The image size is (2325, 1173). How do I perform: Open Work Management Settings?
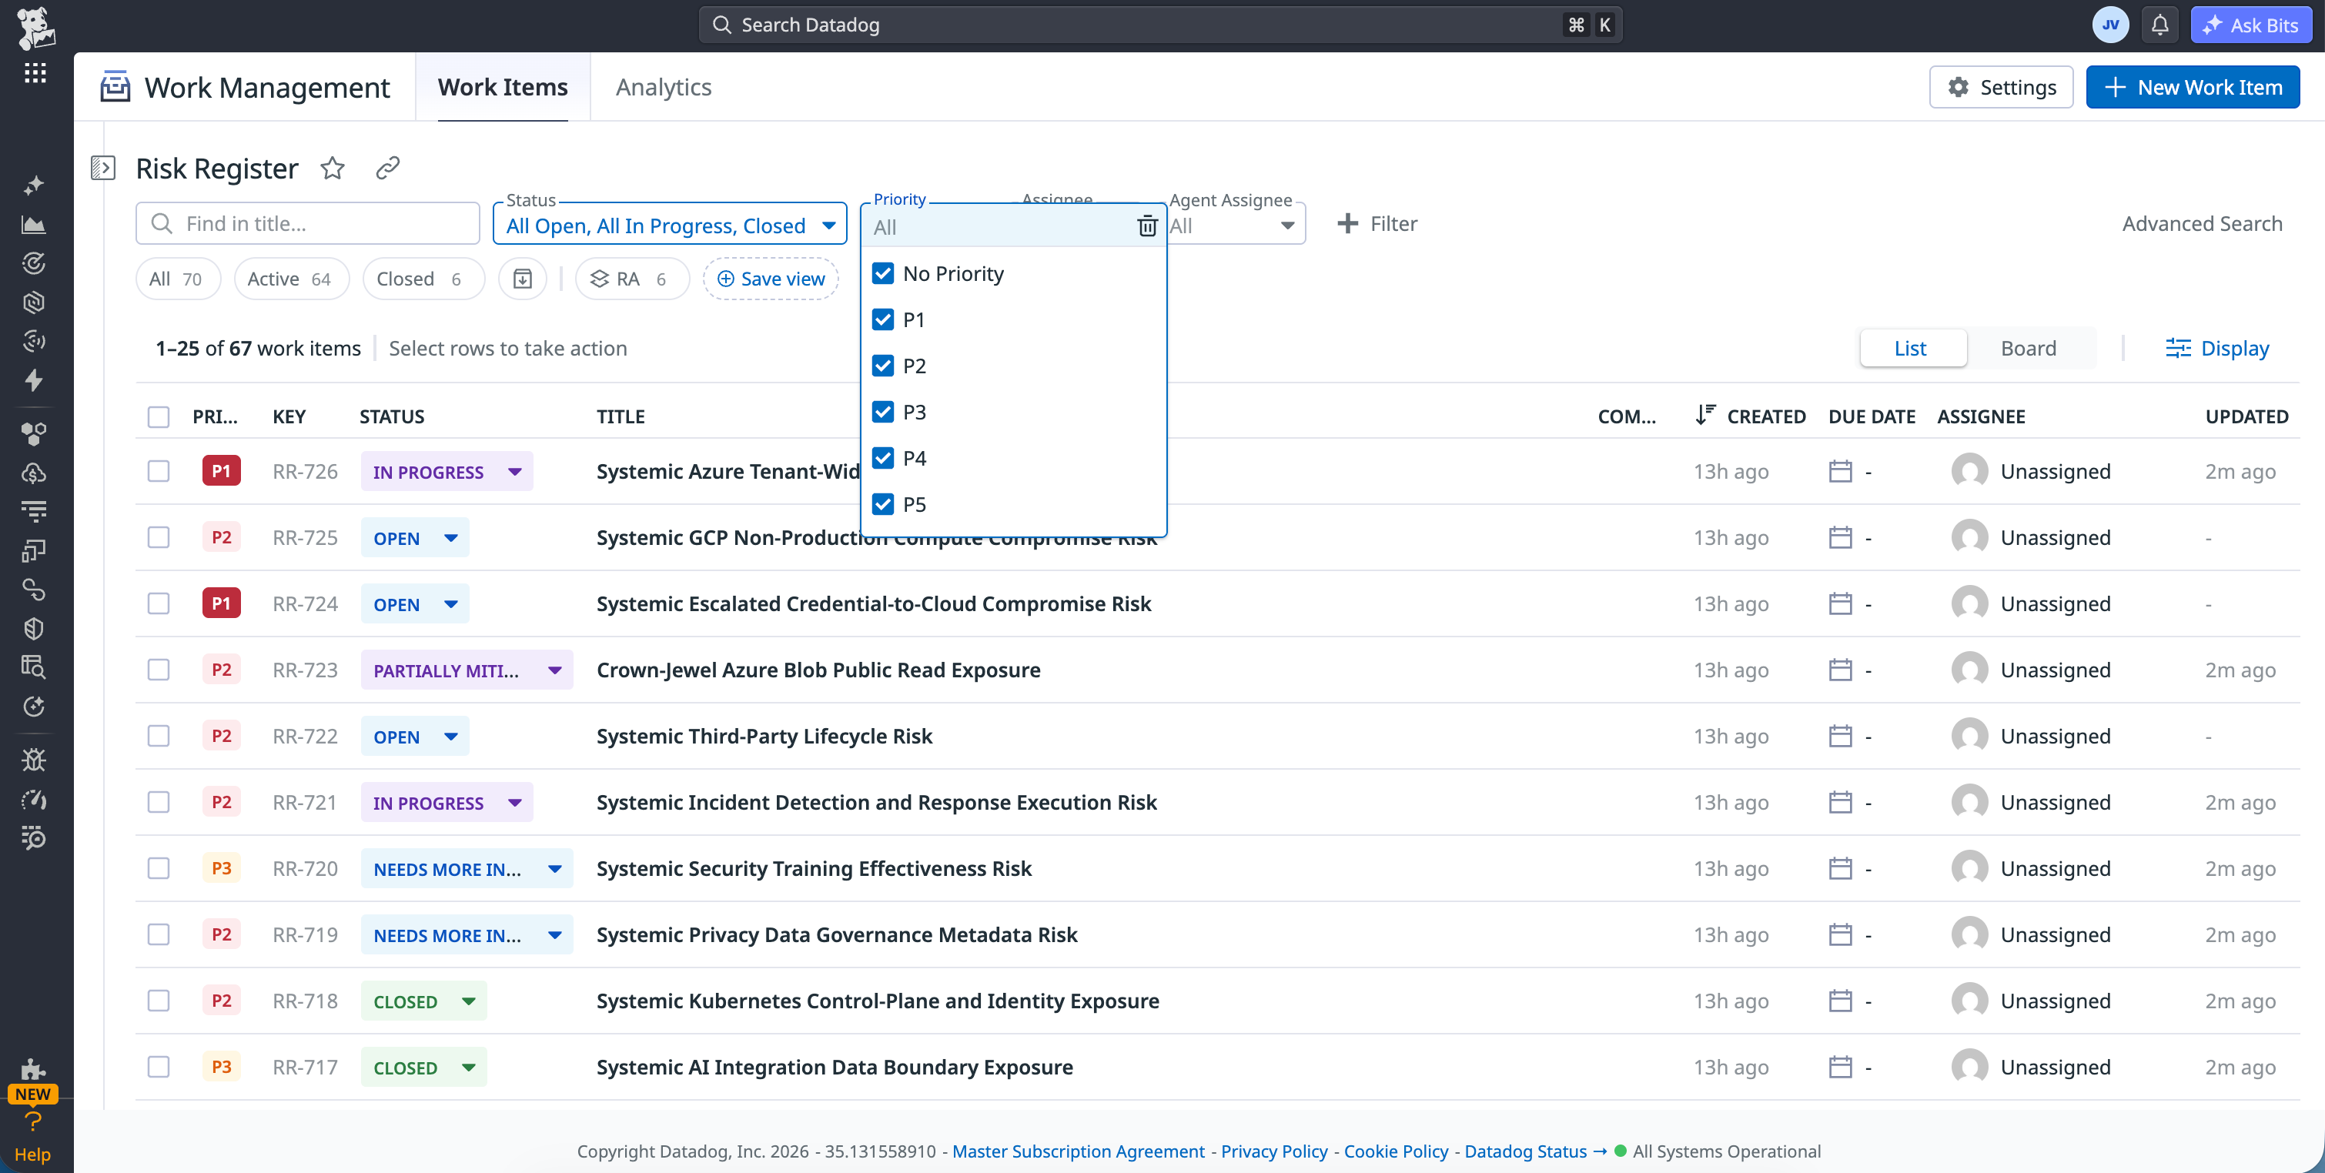(2002, 87)
